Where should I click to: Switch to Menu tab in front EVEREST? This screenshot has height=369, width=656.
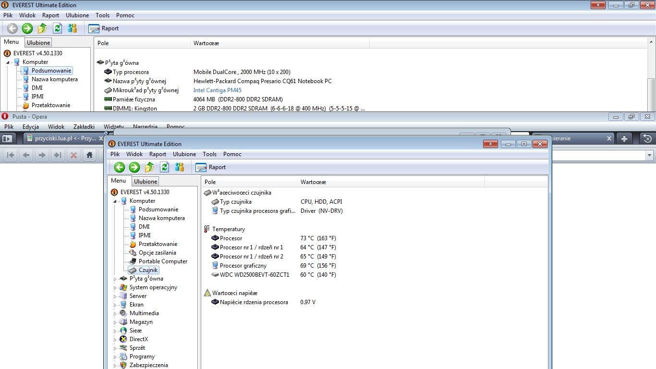(x=118, y=181)
